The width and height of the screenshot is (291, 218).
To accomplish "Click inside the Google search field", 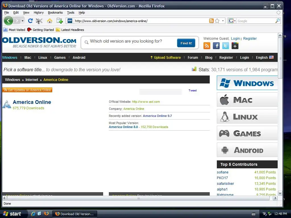I will [255, 21].
